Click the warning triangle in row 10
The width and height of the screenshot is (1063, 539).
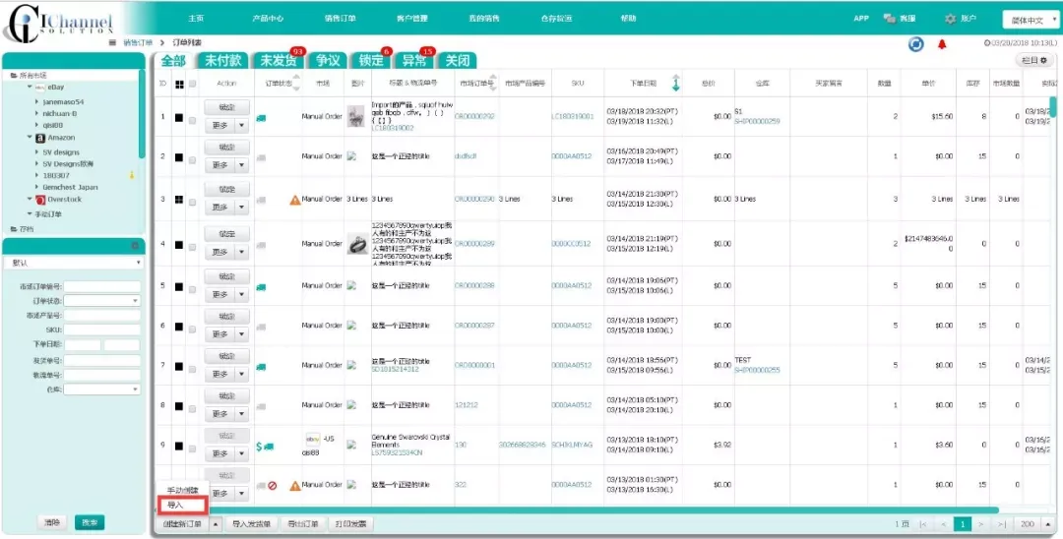pos(295,486)
